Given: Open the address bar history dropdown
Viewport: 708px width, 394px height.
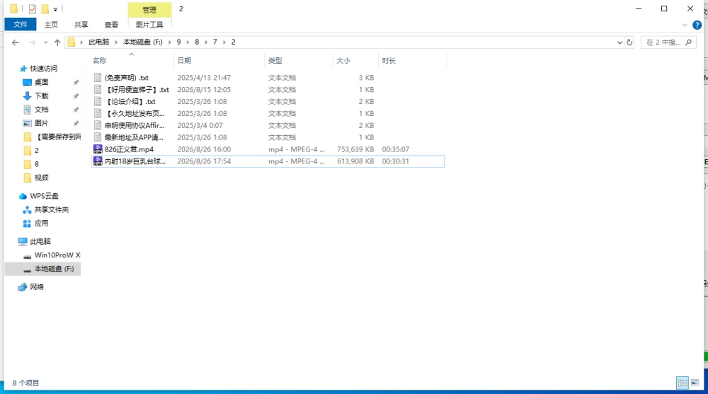Looking at the screenshot, I should coord(619,42).
